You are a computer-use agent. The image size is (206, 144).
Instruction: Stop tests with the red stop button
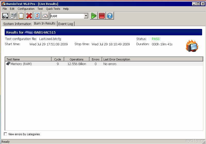click(x=102, y=16)
